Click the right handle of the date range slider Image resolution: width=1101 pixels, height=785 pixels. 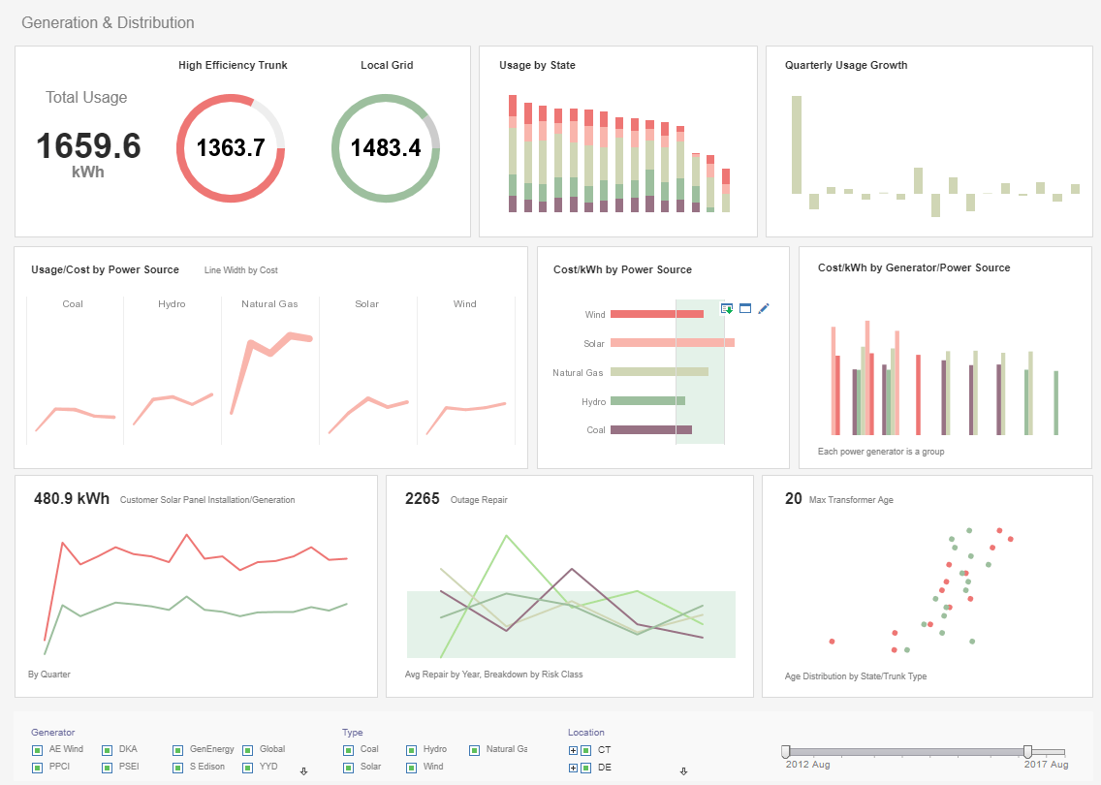[1028, 751]
